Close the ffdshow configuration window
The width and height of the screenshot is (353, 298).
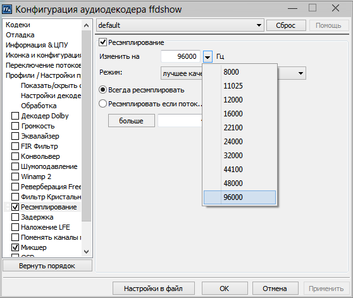335,8
